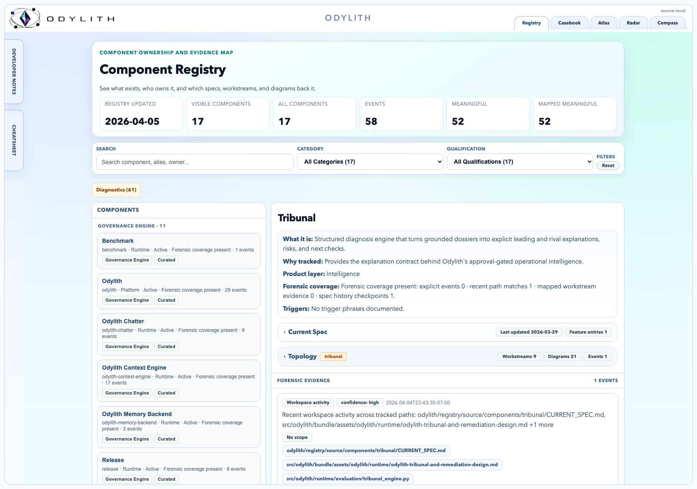Image resolution: width=697 pixels, height=489 pixels.
Task: Click the Feature entries 1 badge
Action: [588, 332]
